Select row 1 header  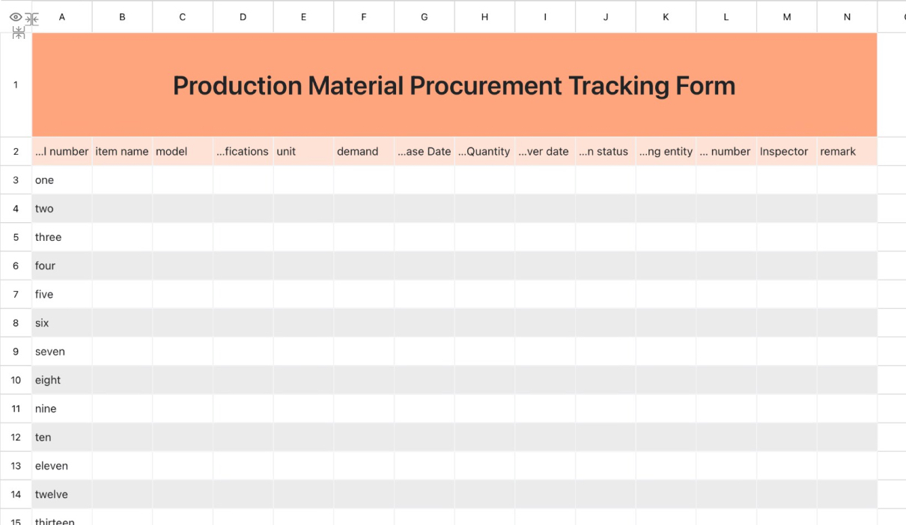(x=16, y=85)
